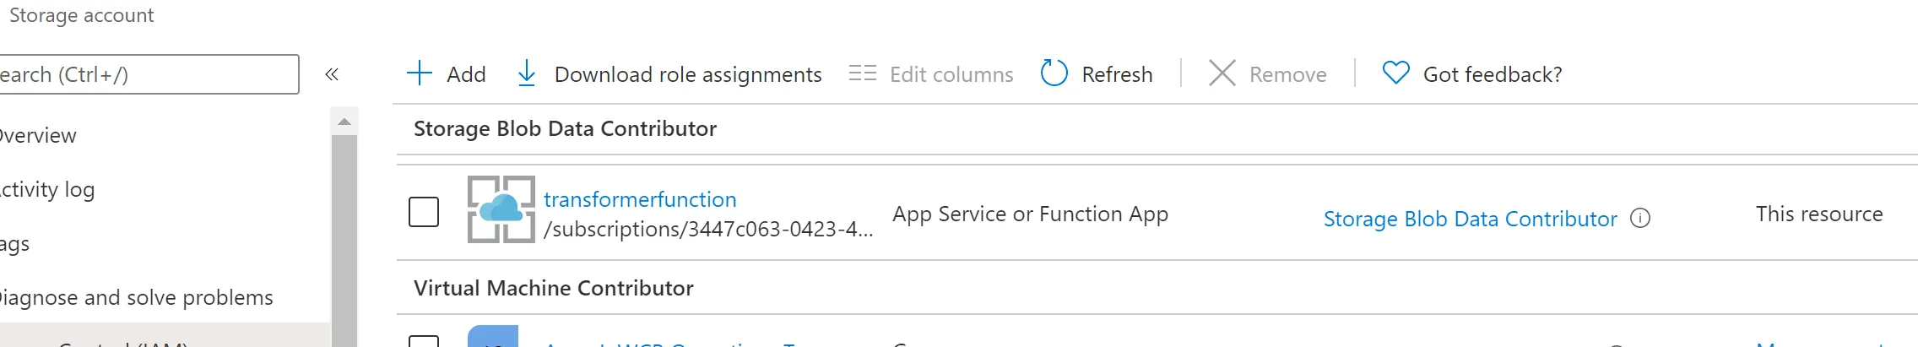The height and width of the screenshot is (347, 1918).
Task: Collapse the sidebar with double chevron
Action: (332, 74)
